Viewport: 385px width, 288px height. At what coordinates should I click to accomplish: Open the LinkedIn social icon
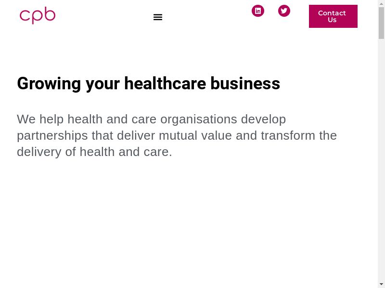pyautogui.click(x=258, y=11)
